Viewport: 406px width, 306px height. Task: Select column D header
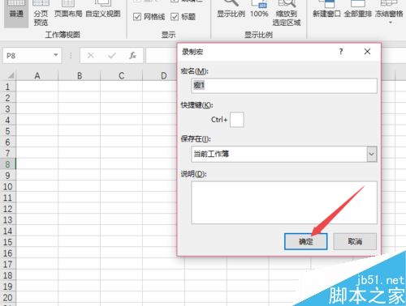click(163, 75)
